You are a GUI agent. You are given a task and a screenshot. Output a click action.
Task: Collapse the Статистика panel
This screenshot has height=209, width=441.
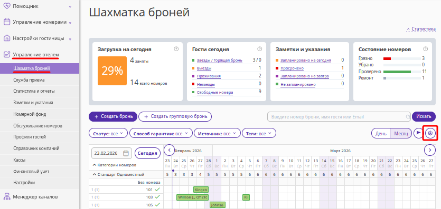pos(421,29)
